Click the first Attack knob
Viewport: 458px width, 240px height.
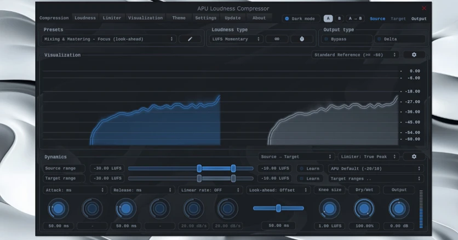pos(58,209)
